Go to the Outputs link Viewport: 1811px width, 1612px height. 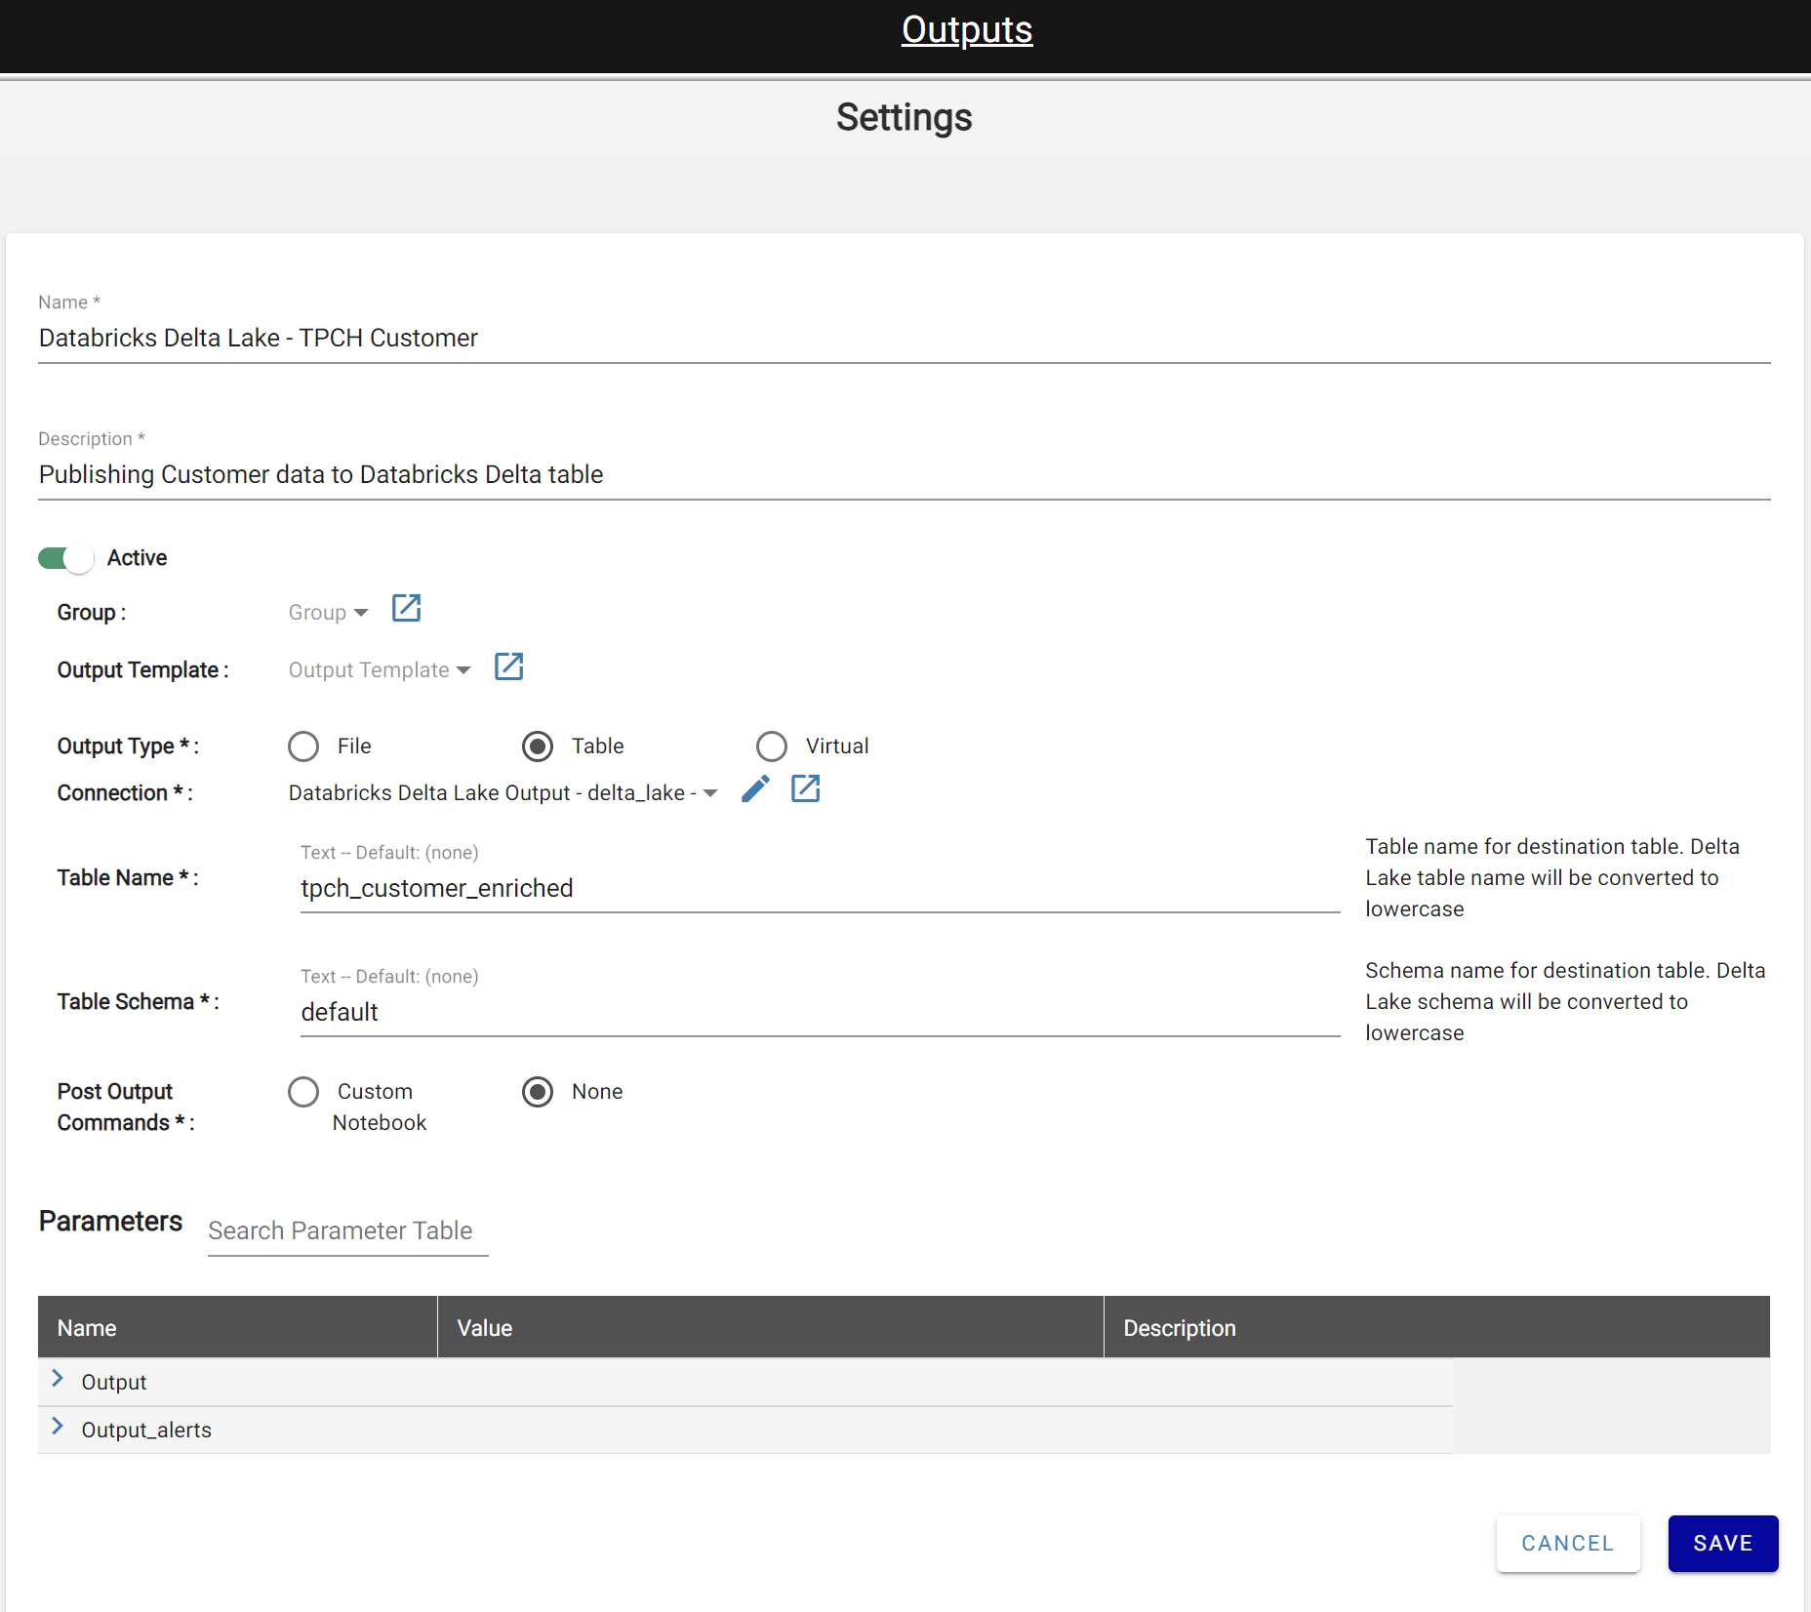click(x=967, y=30)
